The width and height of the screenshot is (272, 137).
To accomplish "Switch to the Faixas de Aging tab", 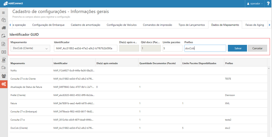I will [x=254, y=25].
